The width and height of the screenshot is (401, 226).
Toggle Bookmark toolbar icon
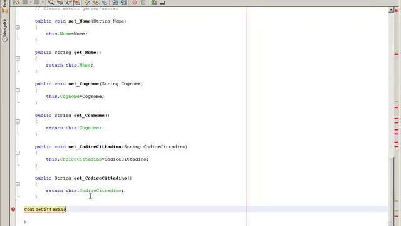tap(105, 3)
